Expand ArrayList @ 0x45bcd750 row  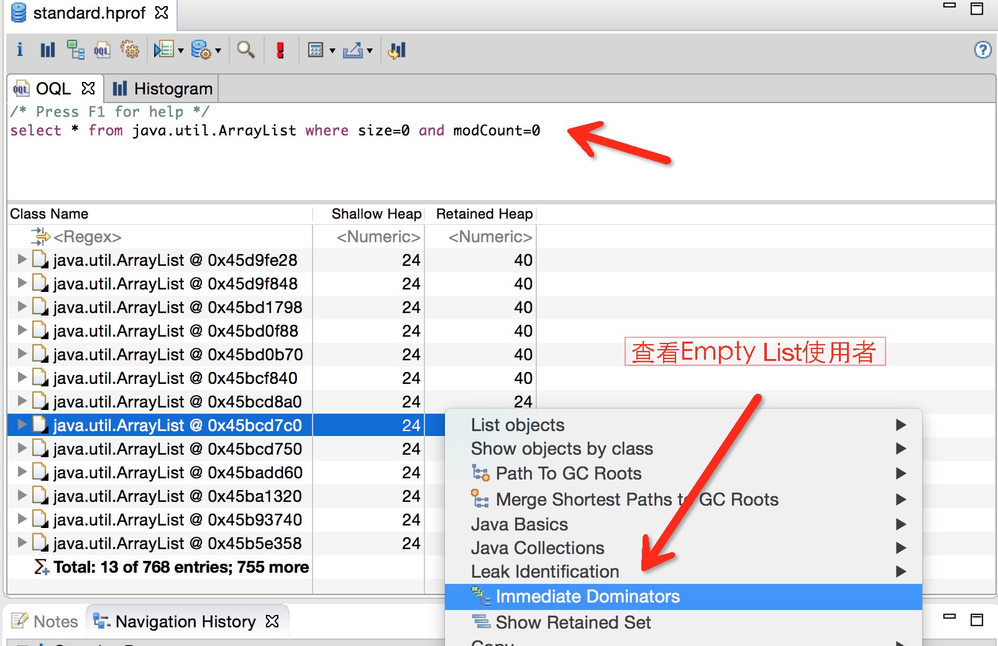(22, 448)
